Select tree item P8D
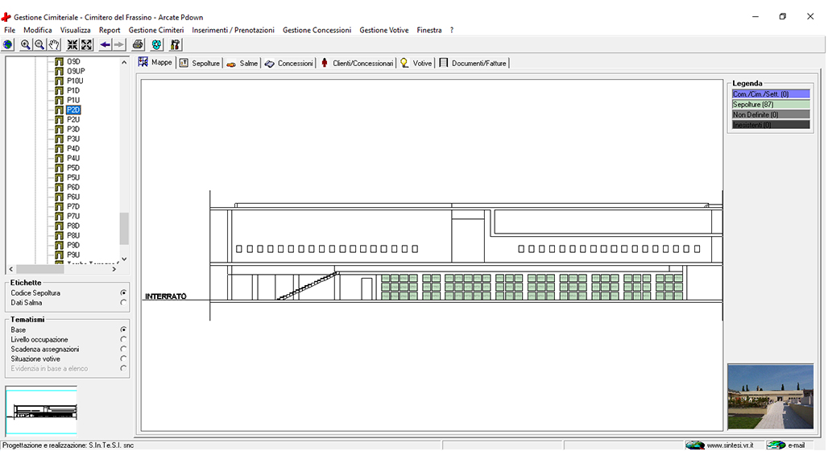Viewport: 828px width, 464px height. (x=73, y=226)
